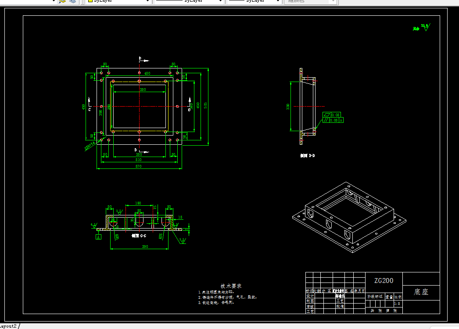Click the layer states icon in toolbar
The image size is (459, 329).
62,1
